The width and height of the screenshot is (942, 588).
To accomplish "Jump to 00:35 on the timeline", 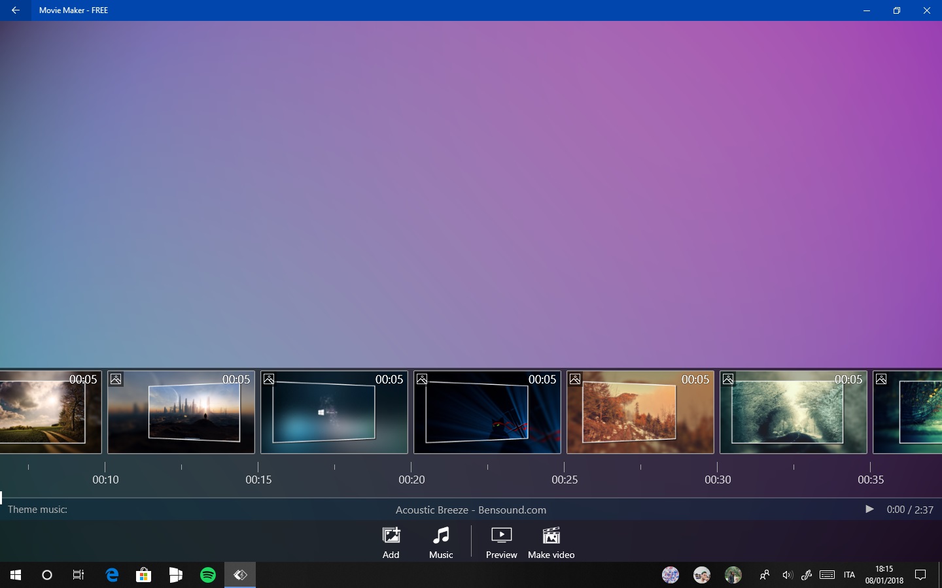I will 871,480.
